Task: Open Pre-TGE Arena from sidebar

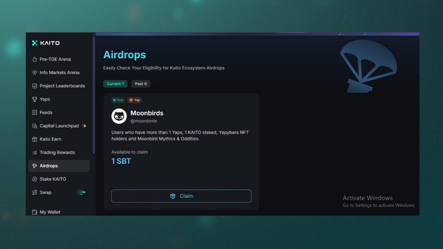Action: coord(59,59)
